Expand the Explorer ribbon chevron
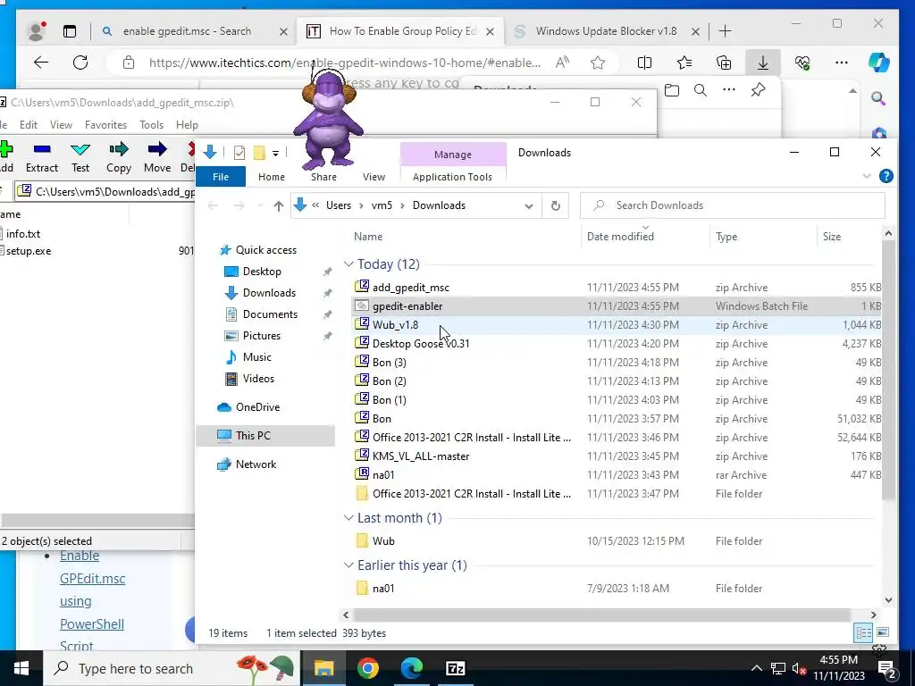 (867, 176)
